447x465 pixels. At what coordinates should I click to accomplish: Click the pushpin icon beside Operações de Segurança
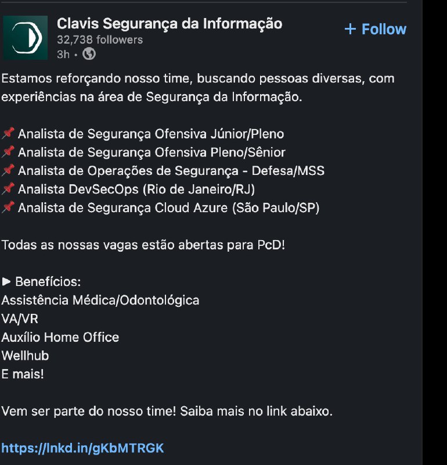pyautogui.click(x=8, y=171)
